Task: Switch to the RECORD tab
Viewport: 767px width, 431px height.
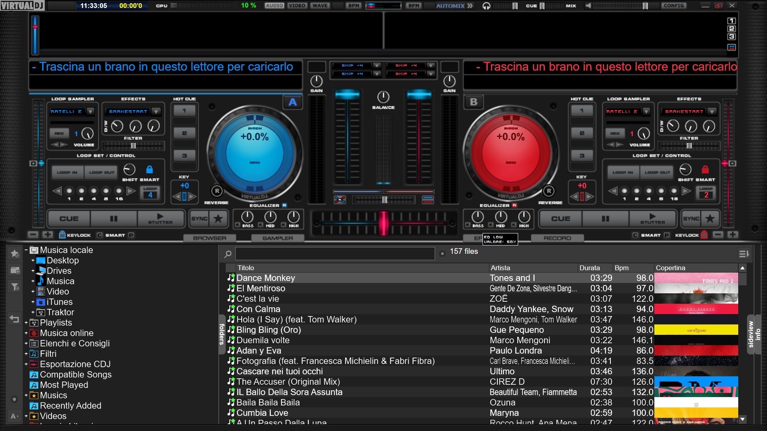Action: pos(557,238)
